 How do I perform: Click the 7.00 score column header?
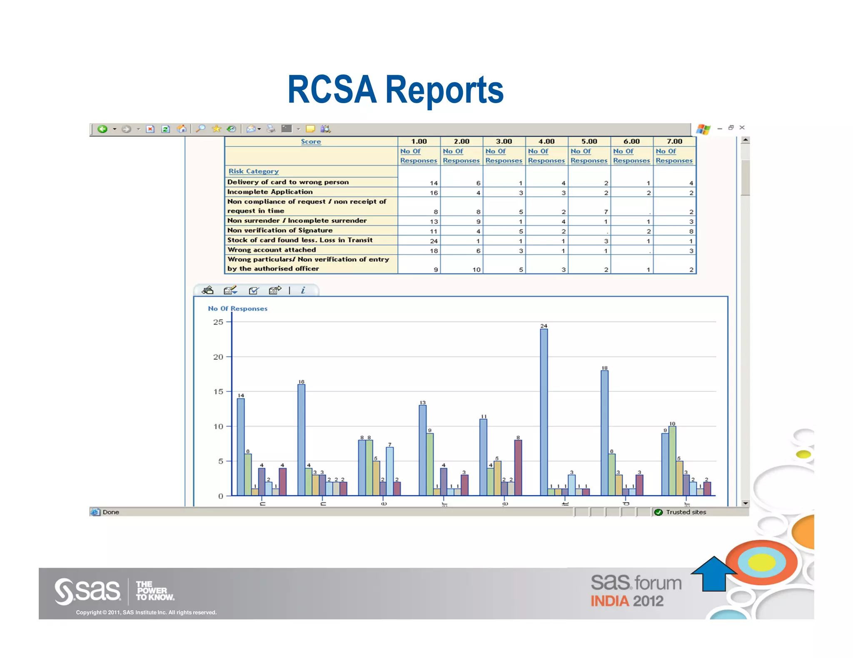674,141
